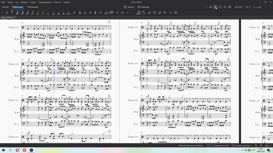Insert a rest
The width and height of the screenshot is (273, 153).
click(74, 12)
